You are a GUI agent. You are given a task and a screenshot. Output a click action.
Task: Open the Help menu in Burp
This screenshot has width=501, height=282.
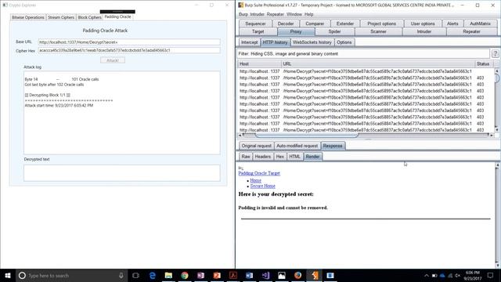pos(308,14)
